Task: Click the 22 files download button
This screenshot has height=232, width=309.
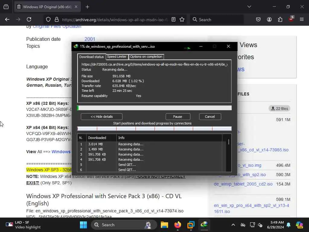Action: point(279,108)
